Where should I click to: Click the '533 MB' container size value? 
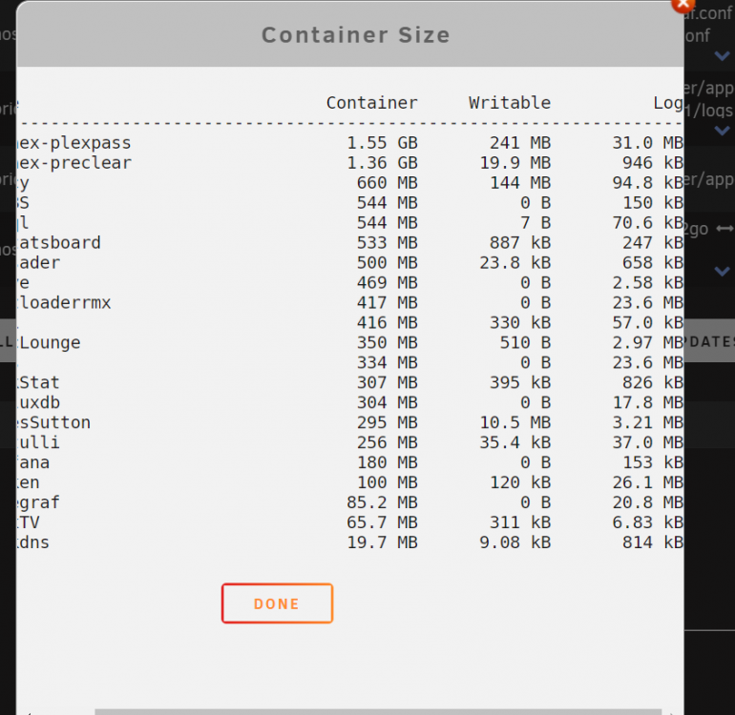click(388, 242)
